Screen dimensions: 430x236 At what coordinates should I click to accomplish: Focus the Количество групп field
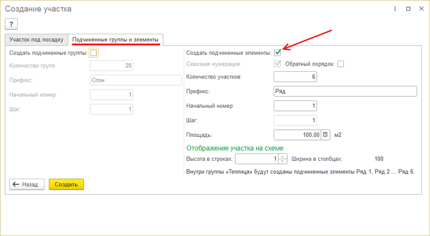coord(112,66)
